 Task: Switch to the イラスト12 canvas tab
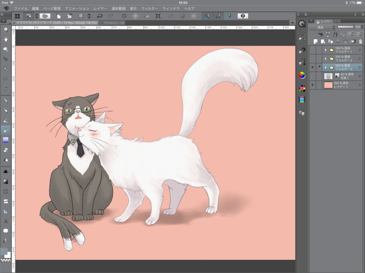click(55, 23)
